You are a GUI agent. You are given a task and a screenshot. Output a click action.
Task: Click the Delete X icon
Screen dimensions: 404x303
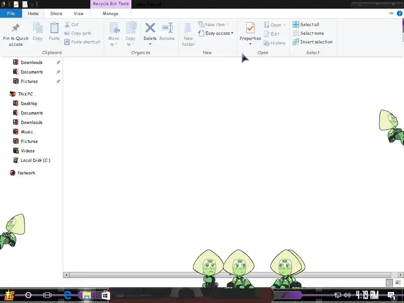pyautogui.click(x=150, y=28)
